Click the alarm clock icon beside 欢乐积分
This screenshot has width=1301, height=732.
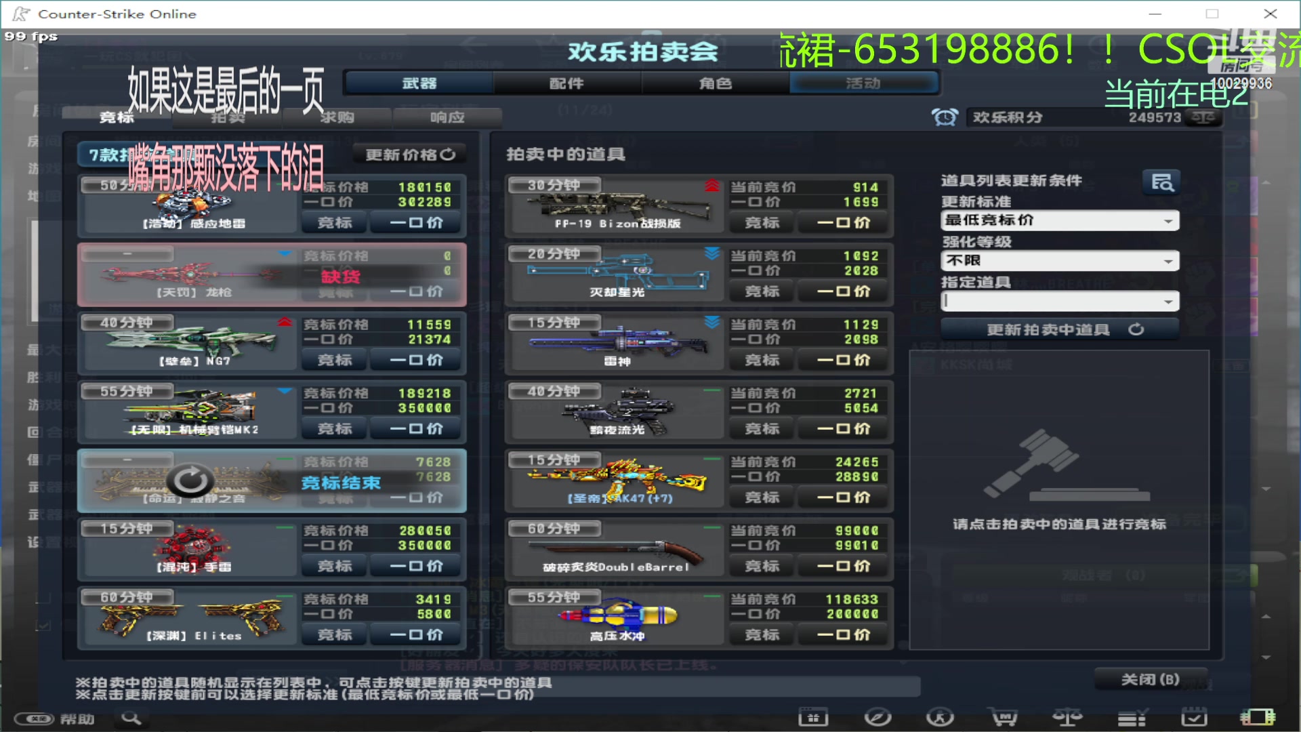(x=945, y=117)
